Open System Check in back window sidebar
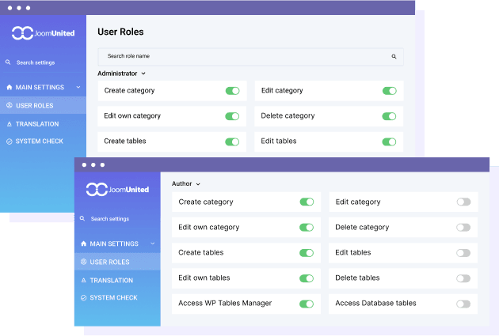Screen dimensions: 499x336 (x=39, y=142)
